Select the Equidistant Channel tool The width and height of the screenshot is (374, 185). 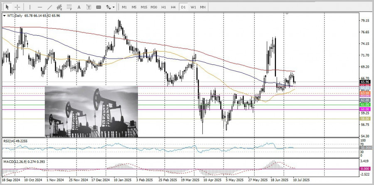point(59,7)
